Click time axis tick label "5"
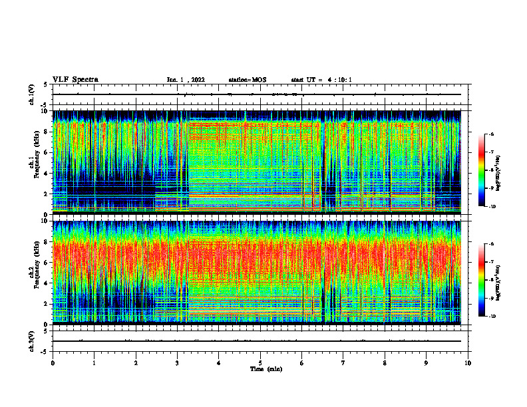This screenshot has width=527, height=407. click(x=260, y=363)
